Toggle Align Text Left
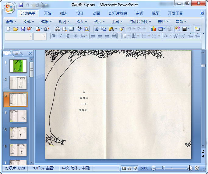Viewport: 208px width, 174px height. pyautogui.click(x=93, y=36)
